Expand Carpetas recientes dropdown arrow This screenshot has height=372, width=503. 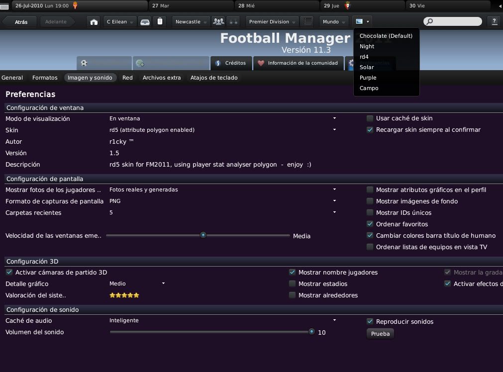[x=334, y=212]
